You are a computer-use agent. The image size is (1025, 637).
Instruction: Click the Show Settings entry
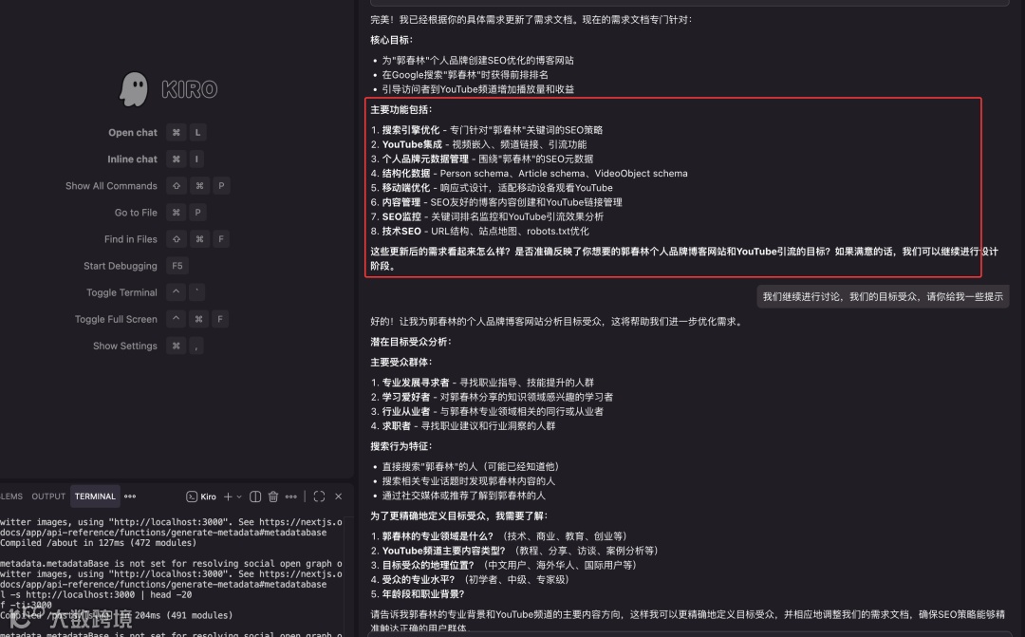[x=125, y=346]
